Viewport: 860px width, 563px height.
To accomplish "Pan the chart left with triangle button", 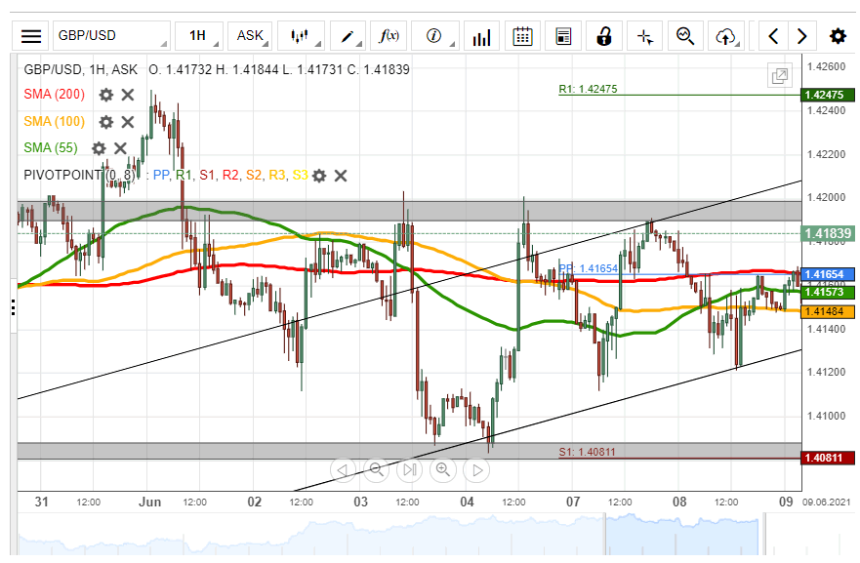I will tap(343, 470).
